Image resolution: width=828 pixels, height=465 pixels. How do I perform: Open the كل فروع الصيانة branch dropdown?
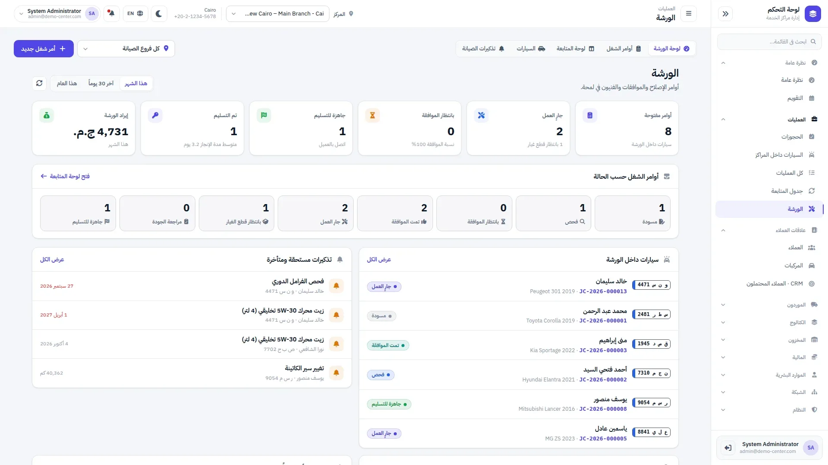pyautogui.click(x=126, y=49)
